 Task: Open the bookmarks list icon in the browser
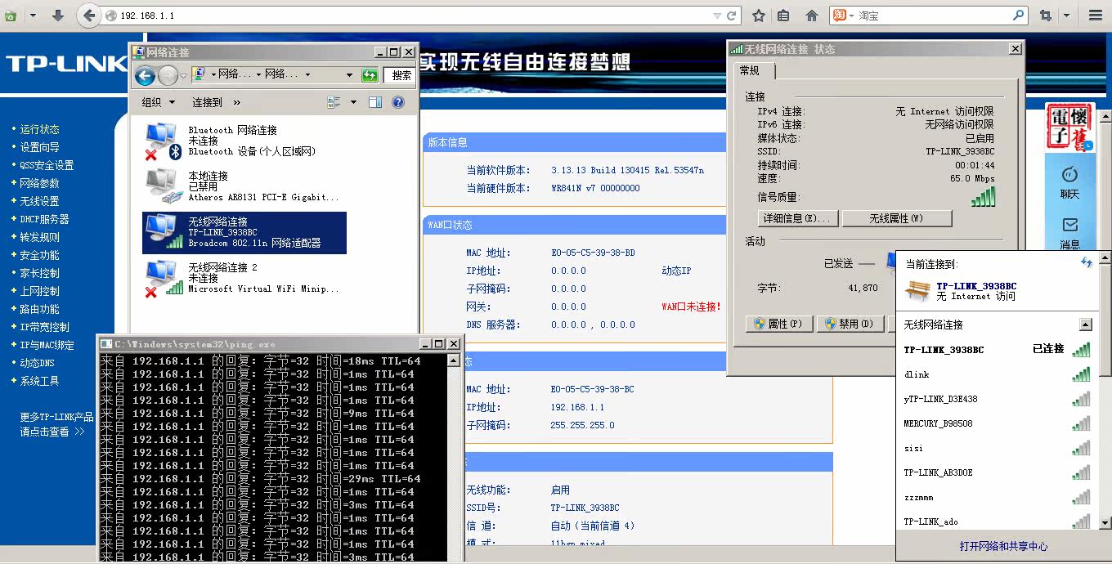pos(784,16)
